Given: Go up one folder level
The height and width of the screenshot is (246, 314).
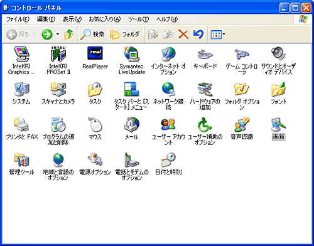Looking at the screenshot, I should (68, 35).
